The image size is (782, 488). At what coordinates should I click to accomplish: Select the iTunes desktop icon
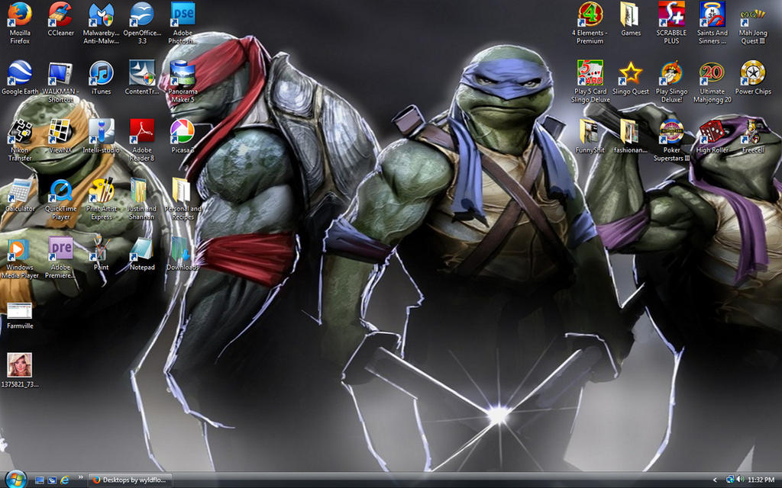pos(102,73)
